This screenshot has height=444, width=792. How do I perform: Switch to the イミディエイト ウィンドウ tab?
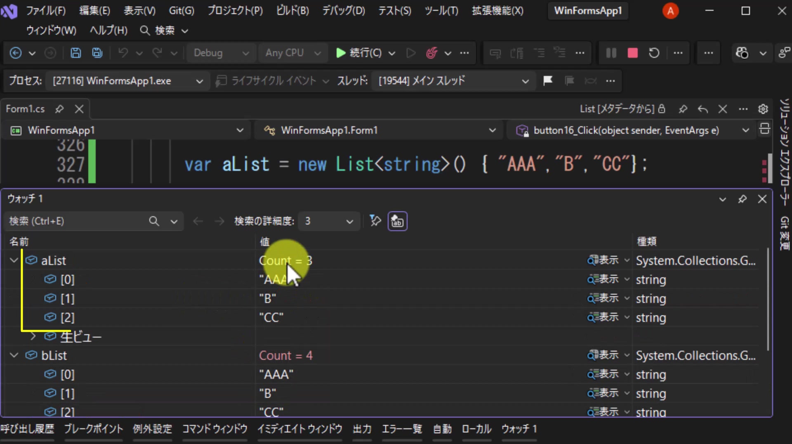[x=300, y=429]
